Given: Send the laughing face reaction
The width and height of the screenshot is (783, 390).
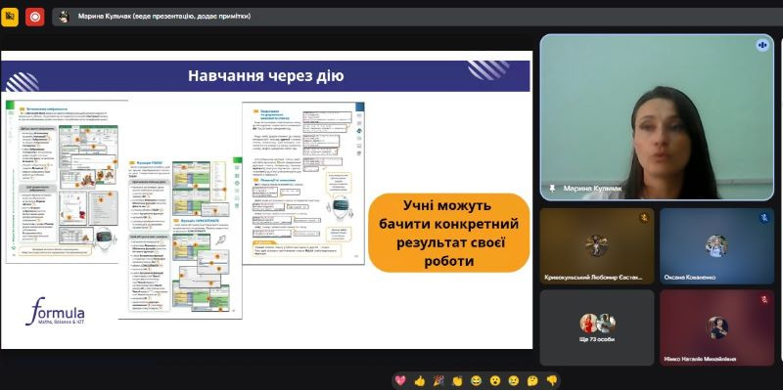Looking at the screenshot, I should pyautogui.click(x=476, y=380).
